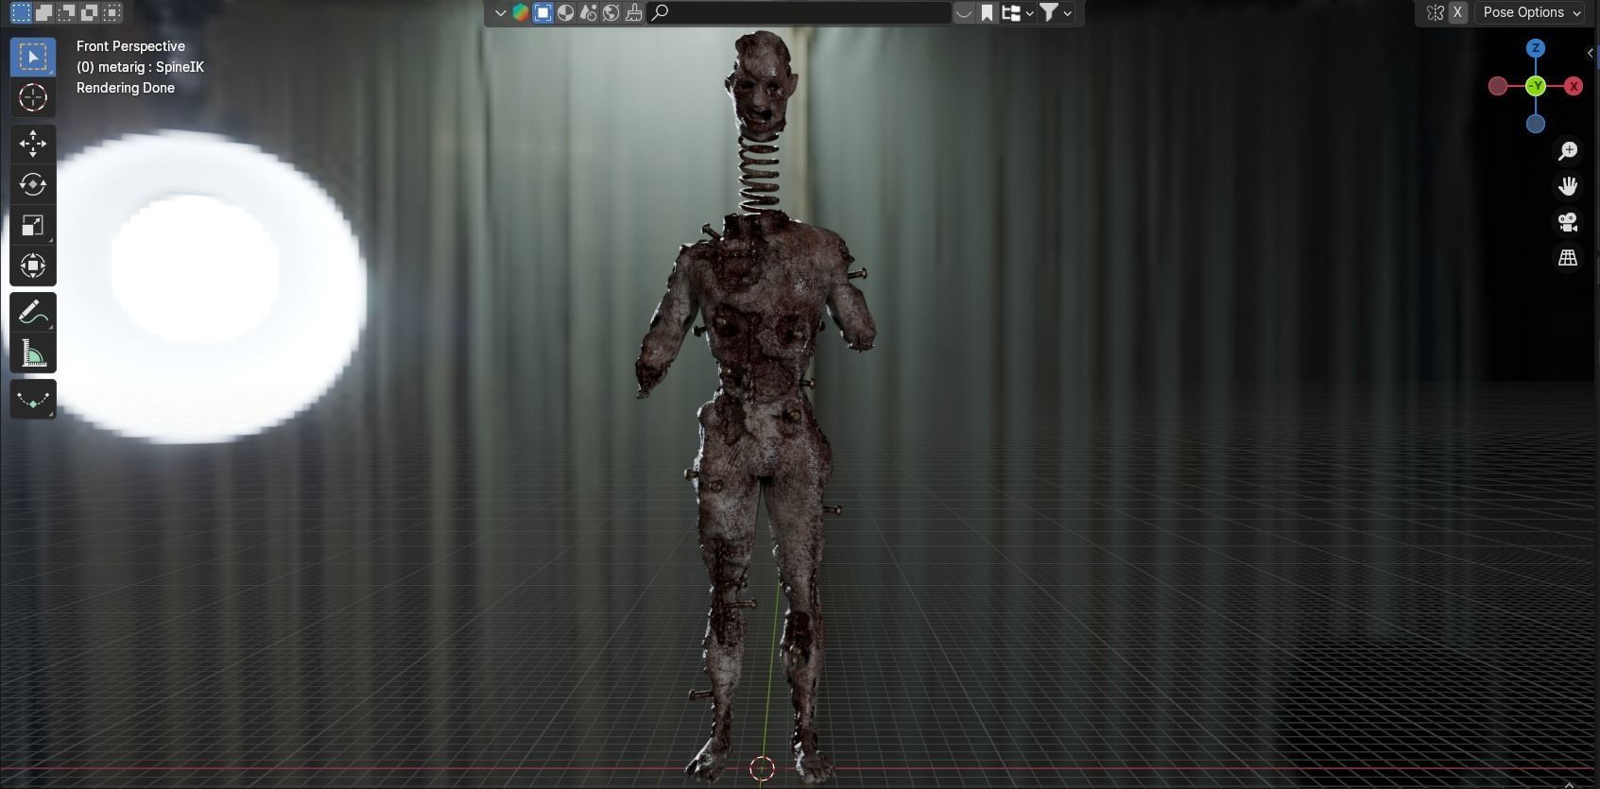Image resolution: width=1600 pixels, height=789 pixels.
Task: Snap view to right via red X gizmo
Action: (1574, 86)
